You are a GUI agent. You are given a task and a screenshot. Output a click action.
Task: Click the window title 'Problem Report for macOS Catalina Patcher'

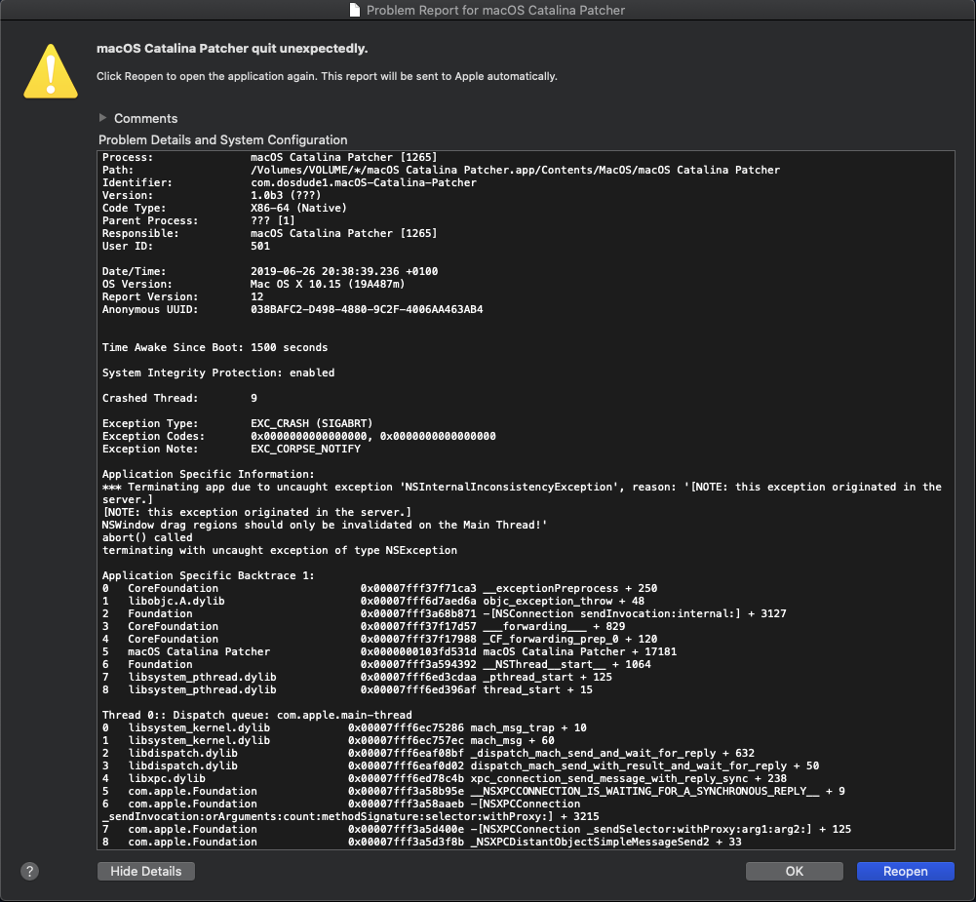pos(495,10)
